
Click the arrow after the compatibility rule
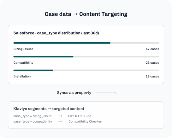(60, 121)
